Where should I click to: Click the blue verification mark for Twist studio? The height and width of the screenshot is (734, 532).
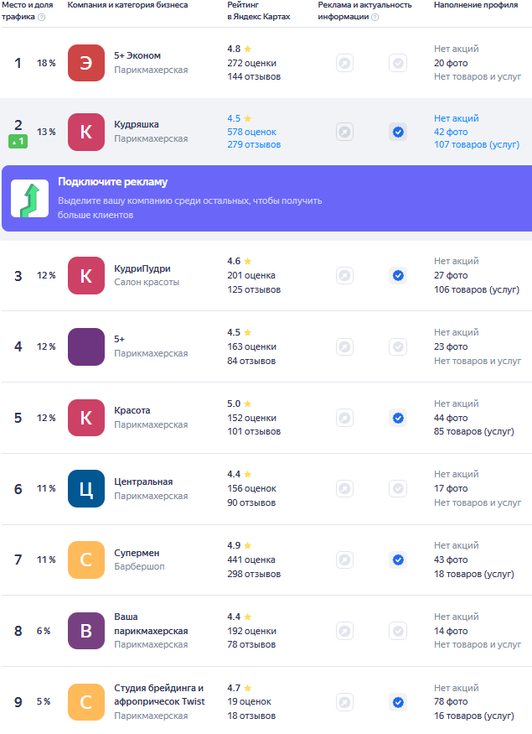tap(398, 702)
